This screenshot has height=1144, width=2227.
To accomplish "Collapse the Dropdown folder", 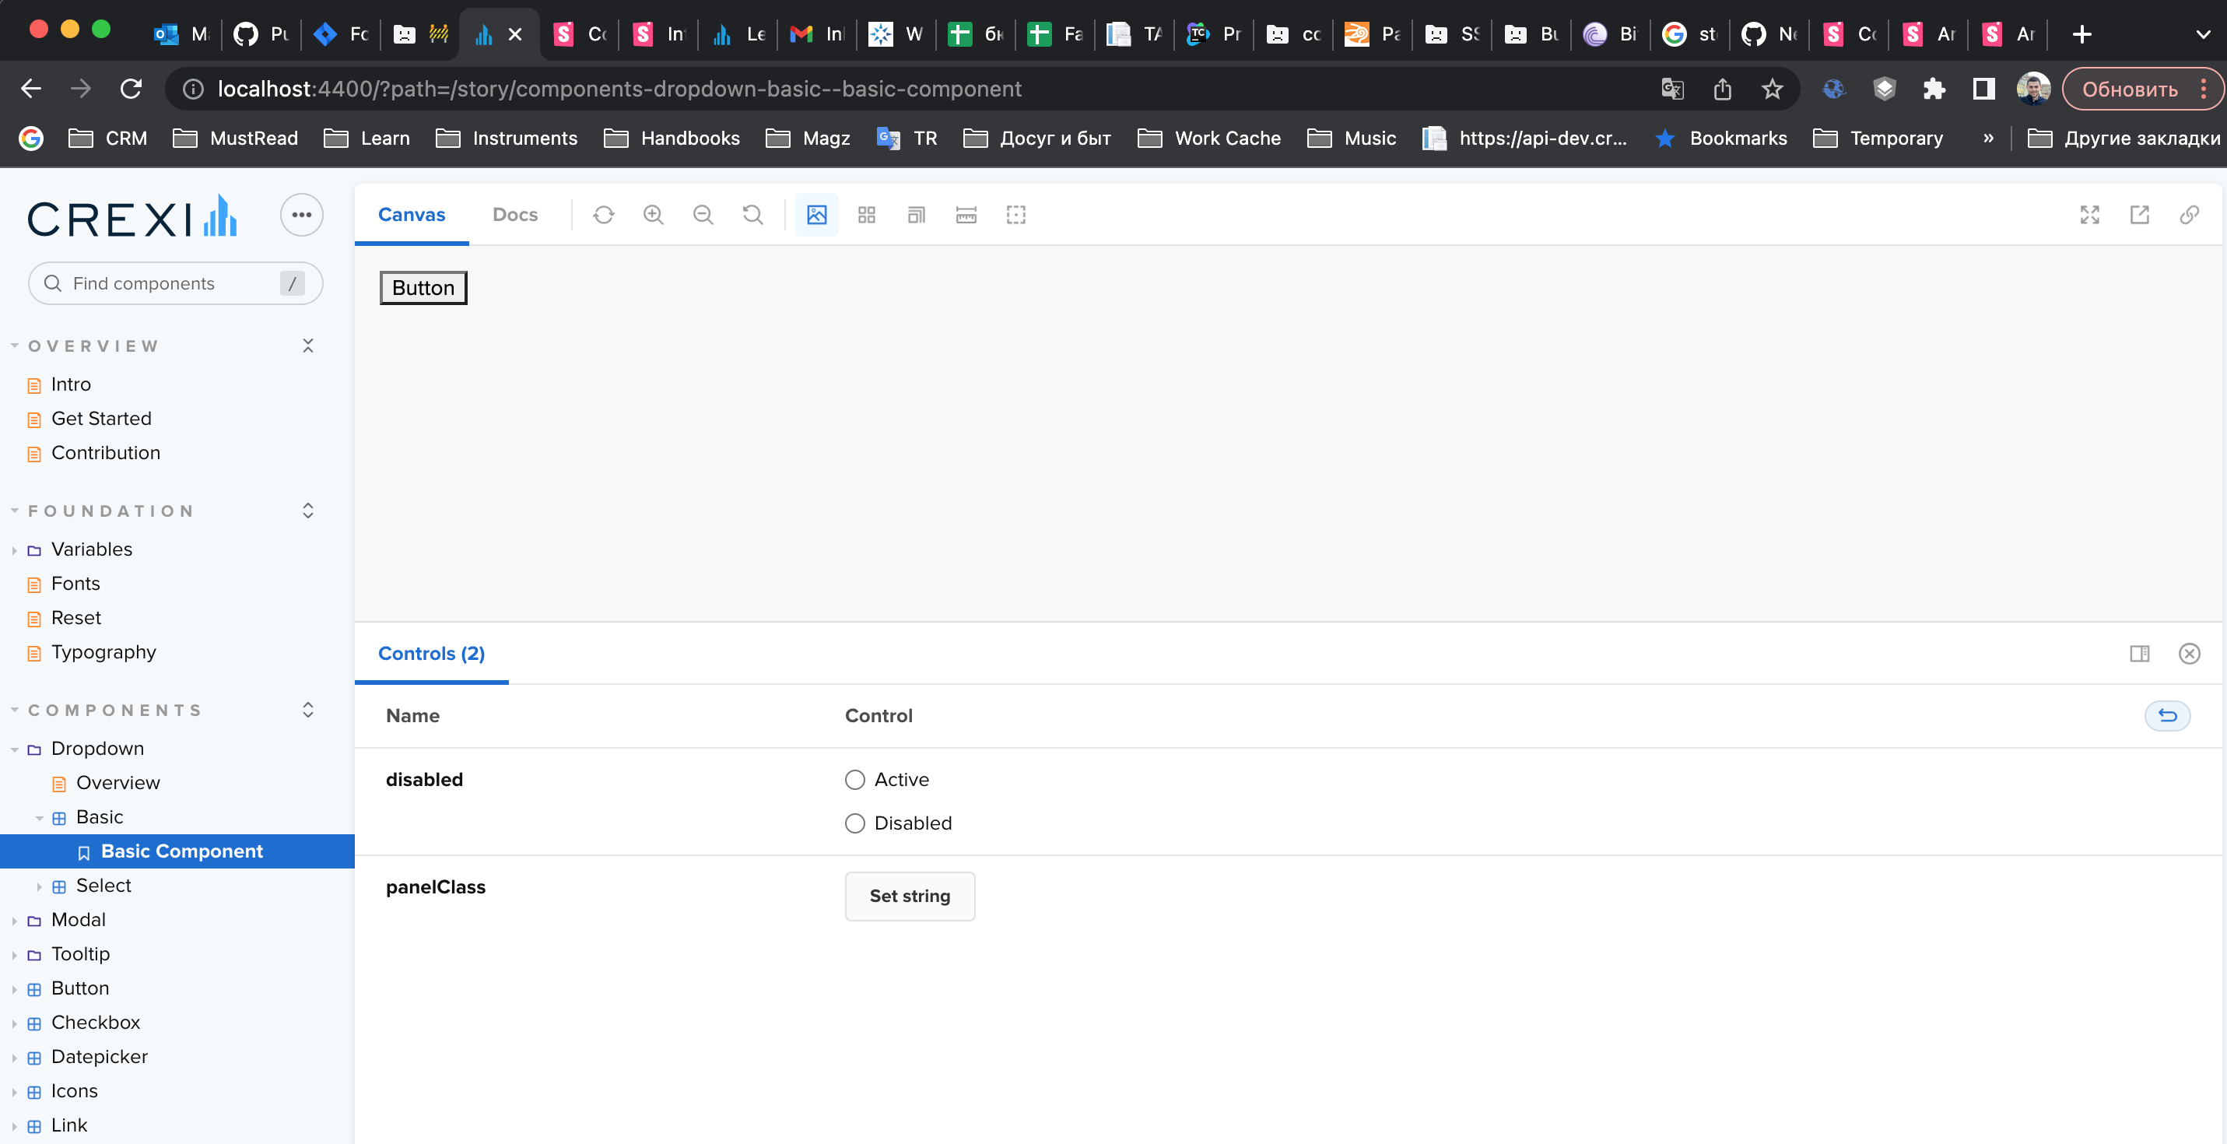I will coord(96,748).
